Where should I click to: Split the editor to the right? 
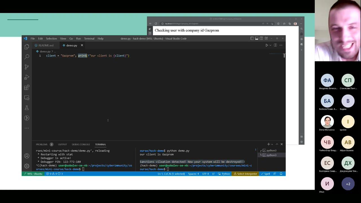[275, 45]
